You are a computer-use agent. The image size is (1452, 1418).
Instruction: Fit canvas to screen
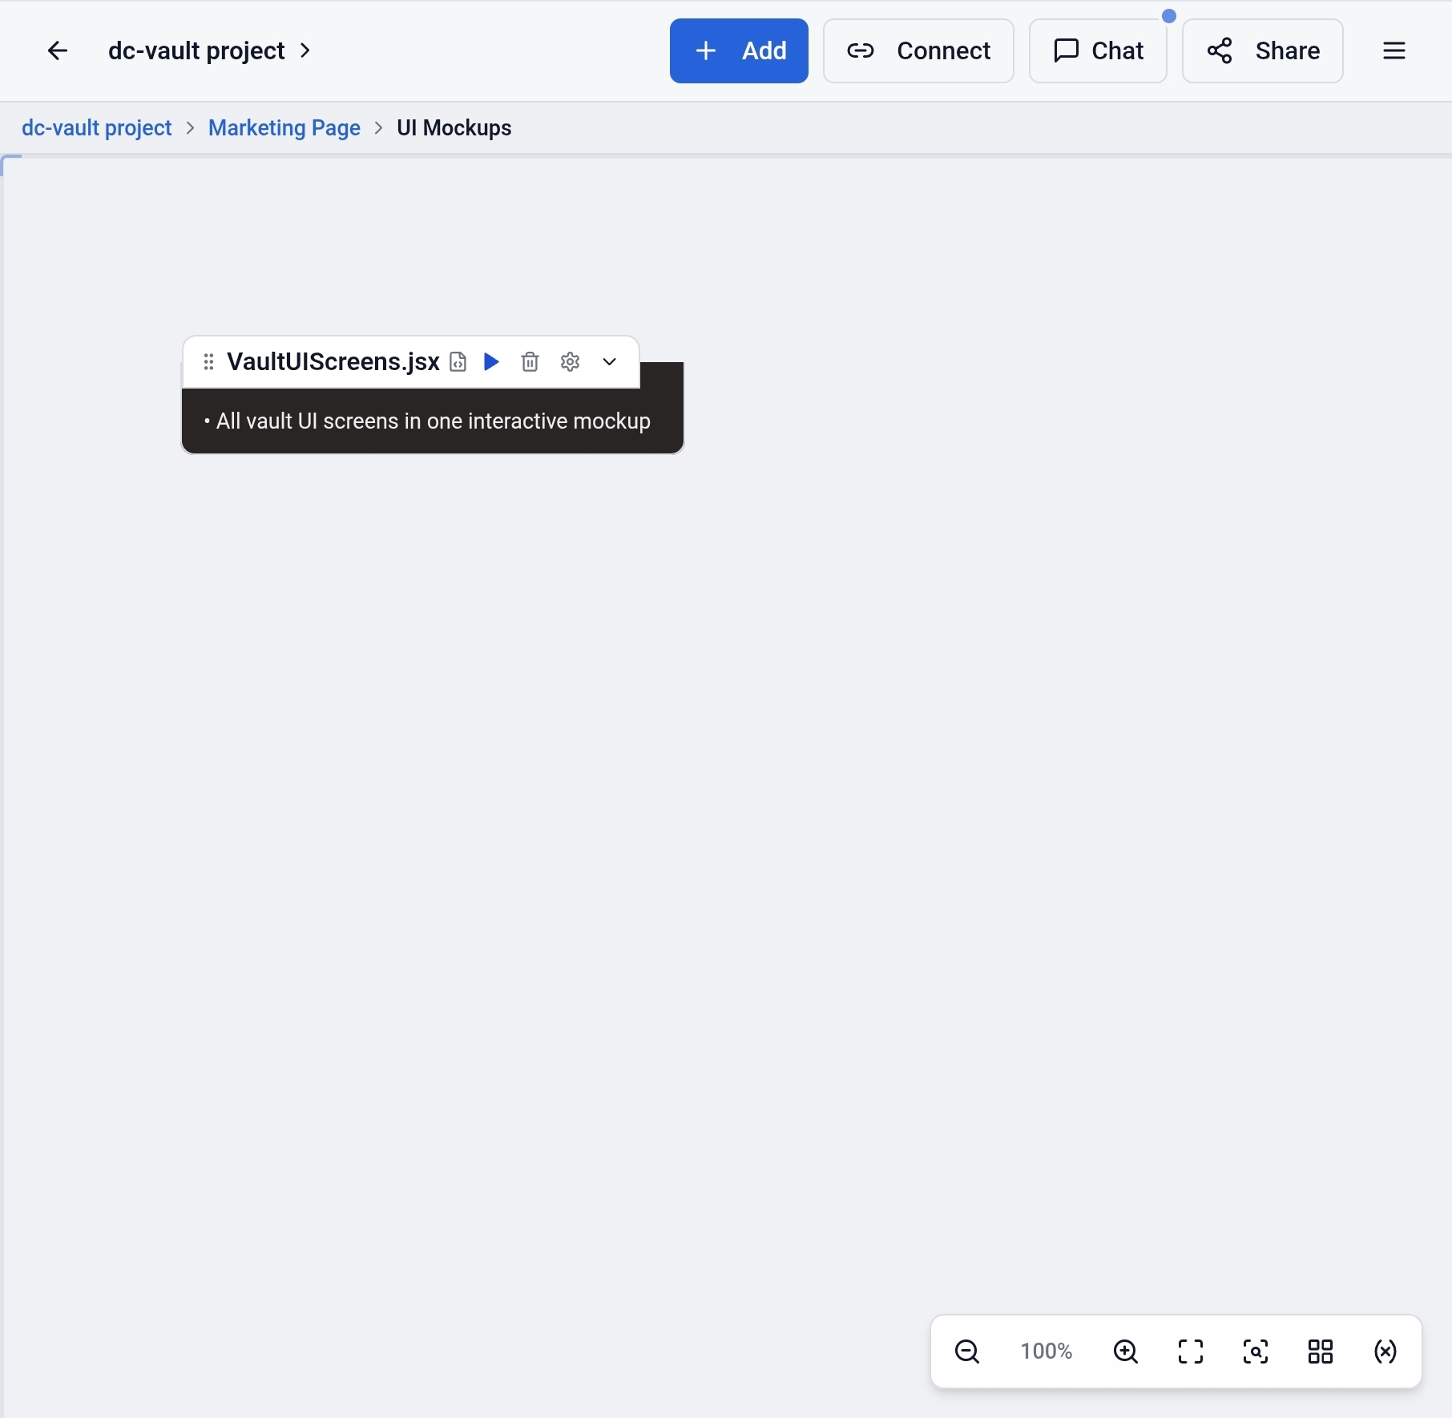click(x=1191, y=1352)
